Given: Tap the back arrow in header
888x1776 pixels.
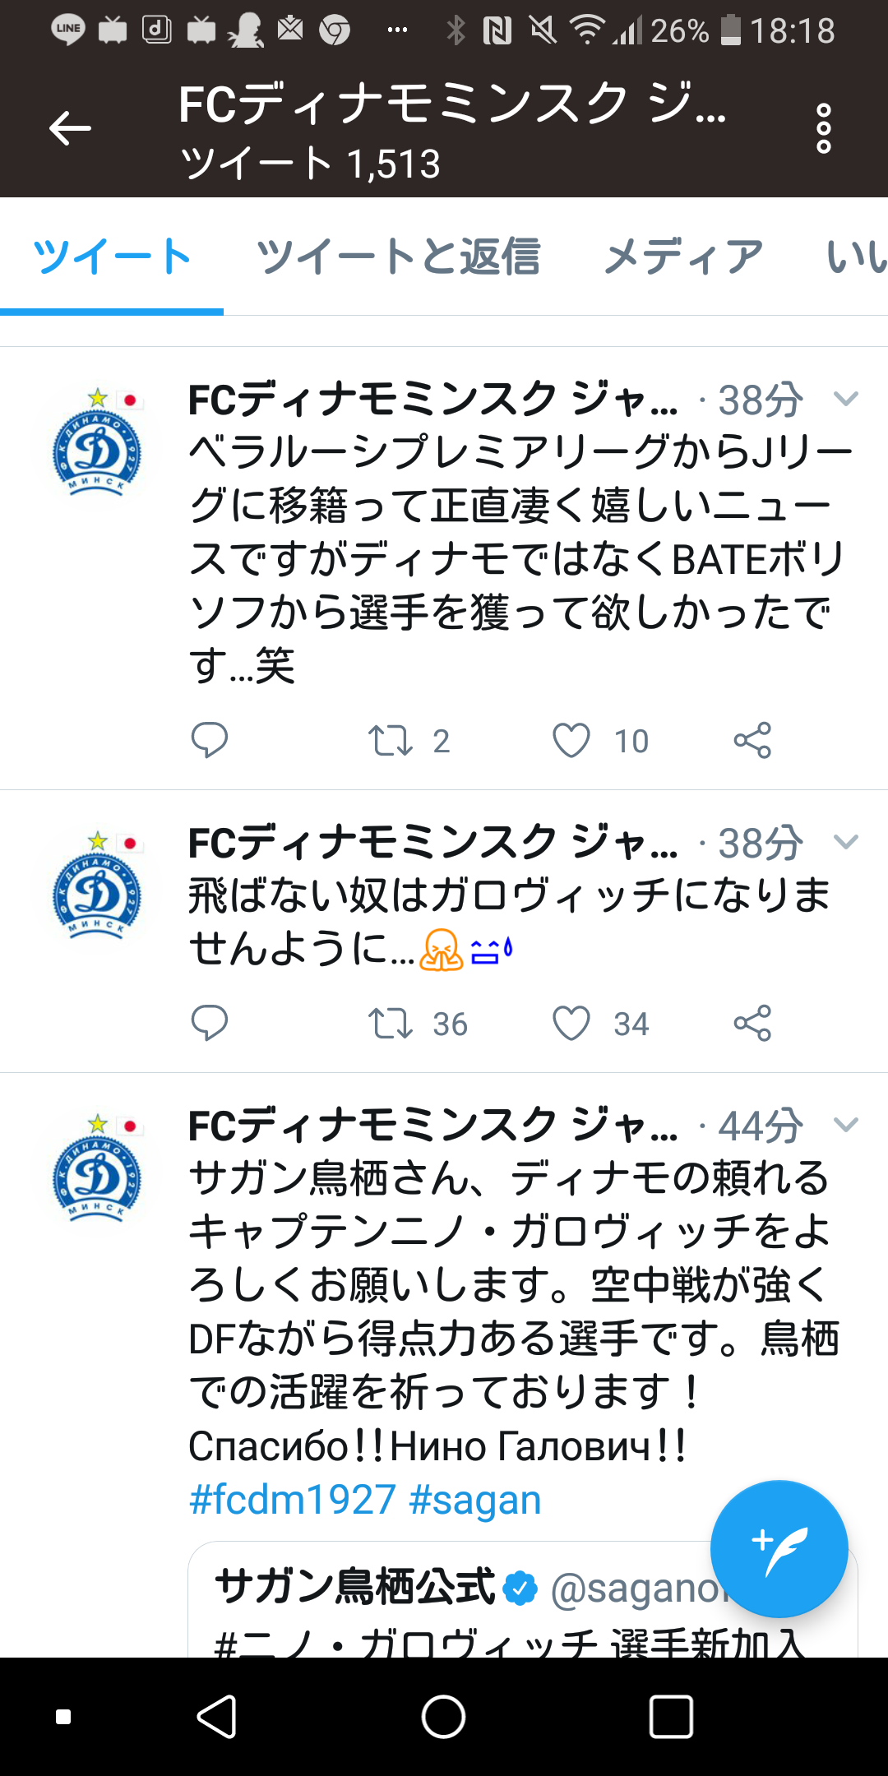Looking at the screenshot, I should 70,129.
